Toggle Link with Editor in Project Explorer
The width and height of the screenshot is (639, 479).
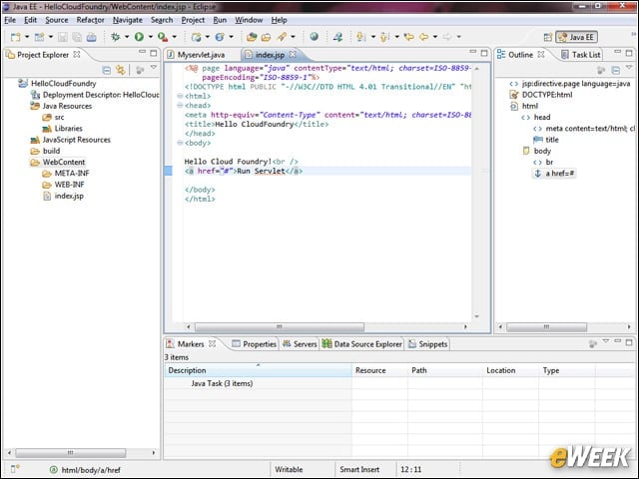pyautogui.click(x=121, y=70)
